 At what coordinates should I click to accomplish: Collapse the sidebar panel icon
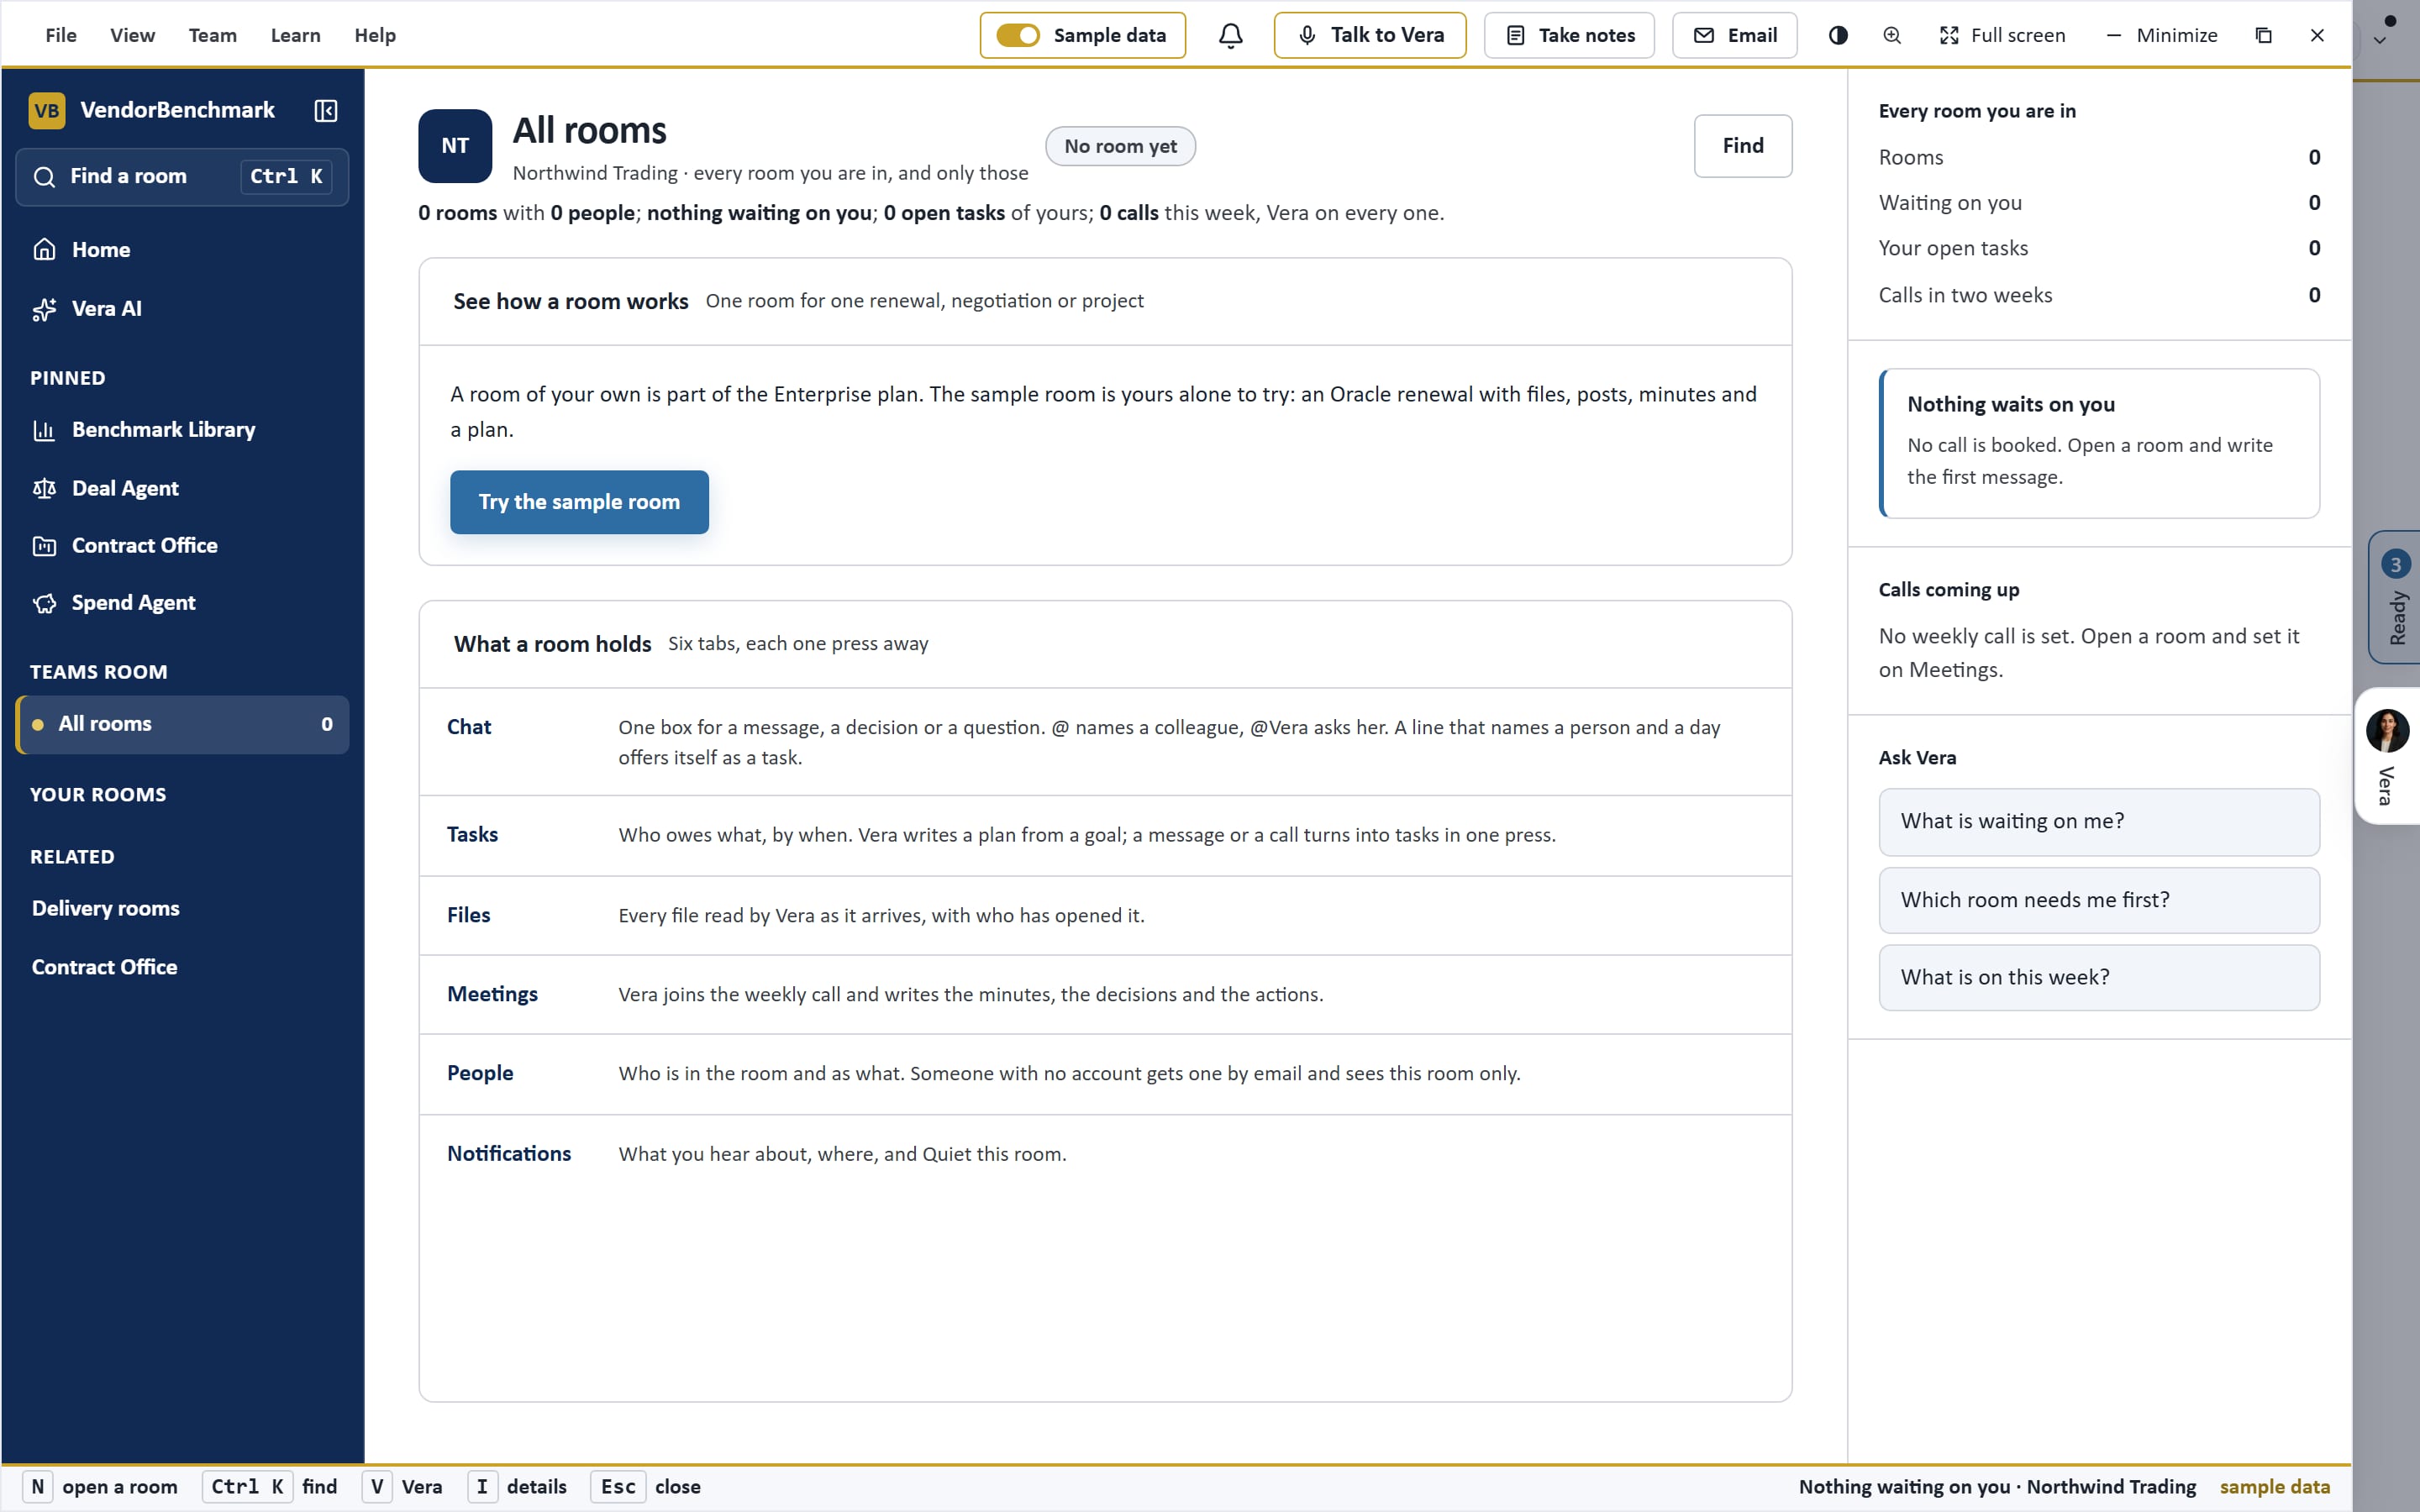click(x=325, y=110)
